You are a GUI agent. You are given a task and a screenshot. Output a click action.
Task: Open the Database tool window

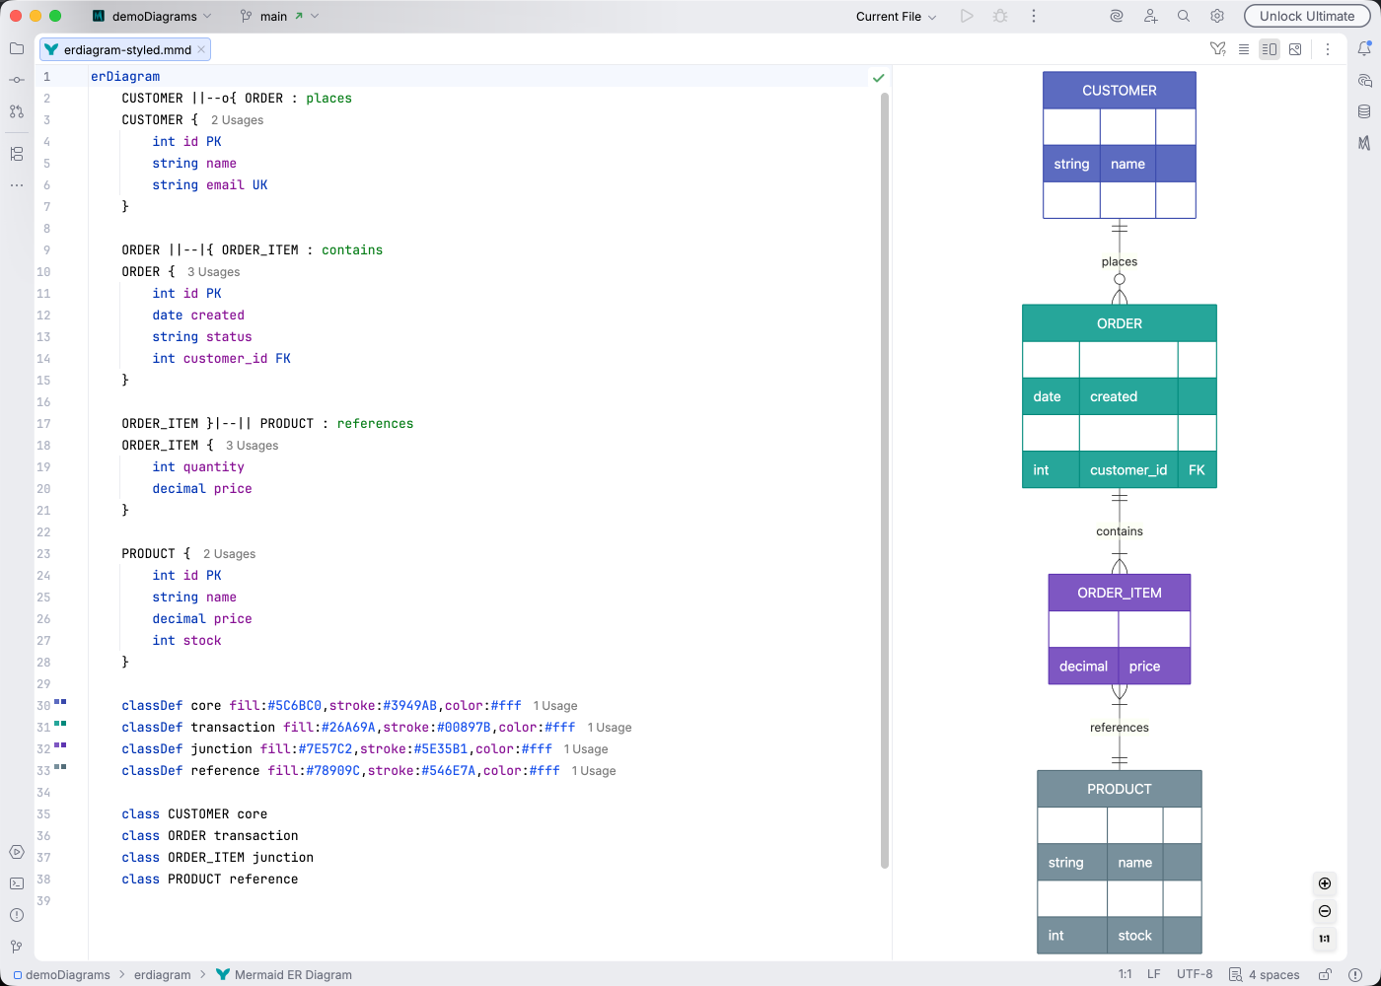point(1367,111)
